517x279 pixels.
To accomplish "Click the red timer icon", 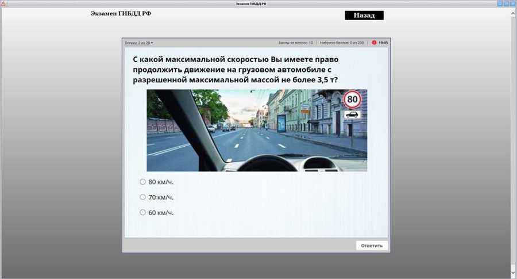I will tap(374, 43).
